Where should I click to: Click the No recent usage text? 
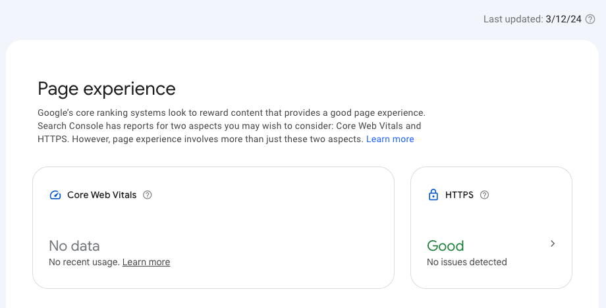(84, 262)
